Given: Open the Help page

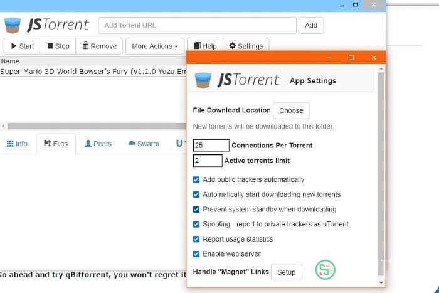Looking at the screenshot, I should (x=205, y=46).
